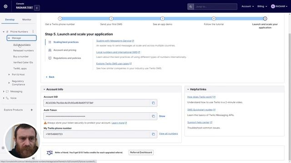Viewport: 291px width, 163px height.
Task: Click View all numbers link
Action: point(168,134)
